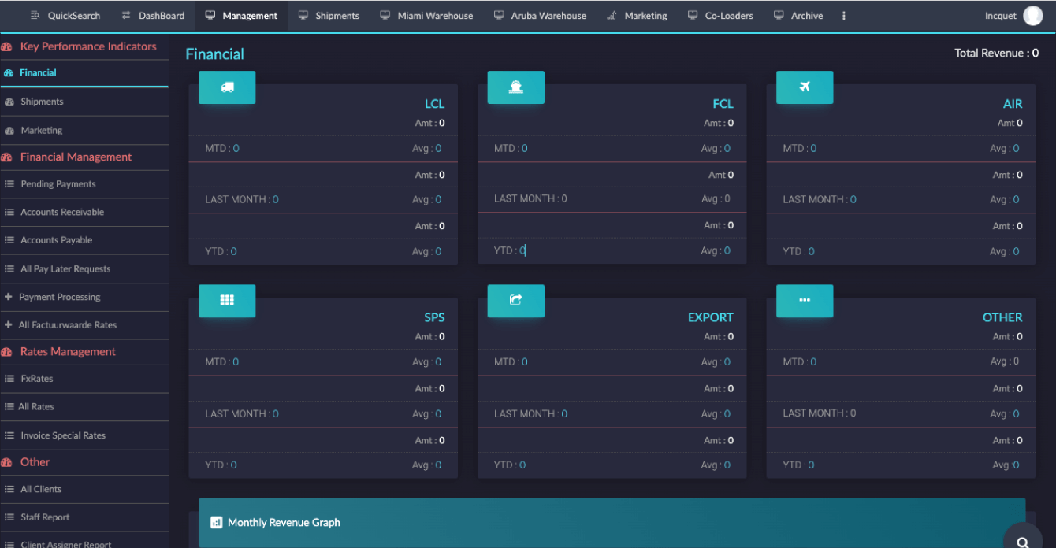Click the SPS grid icon tile
1056x548 pixels.
[x=227, y=301]
